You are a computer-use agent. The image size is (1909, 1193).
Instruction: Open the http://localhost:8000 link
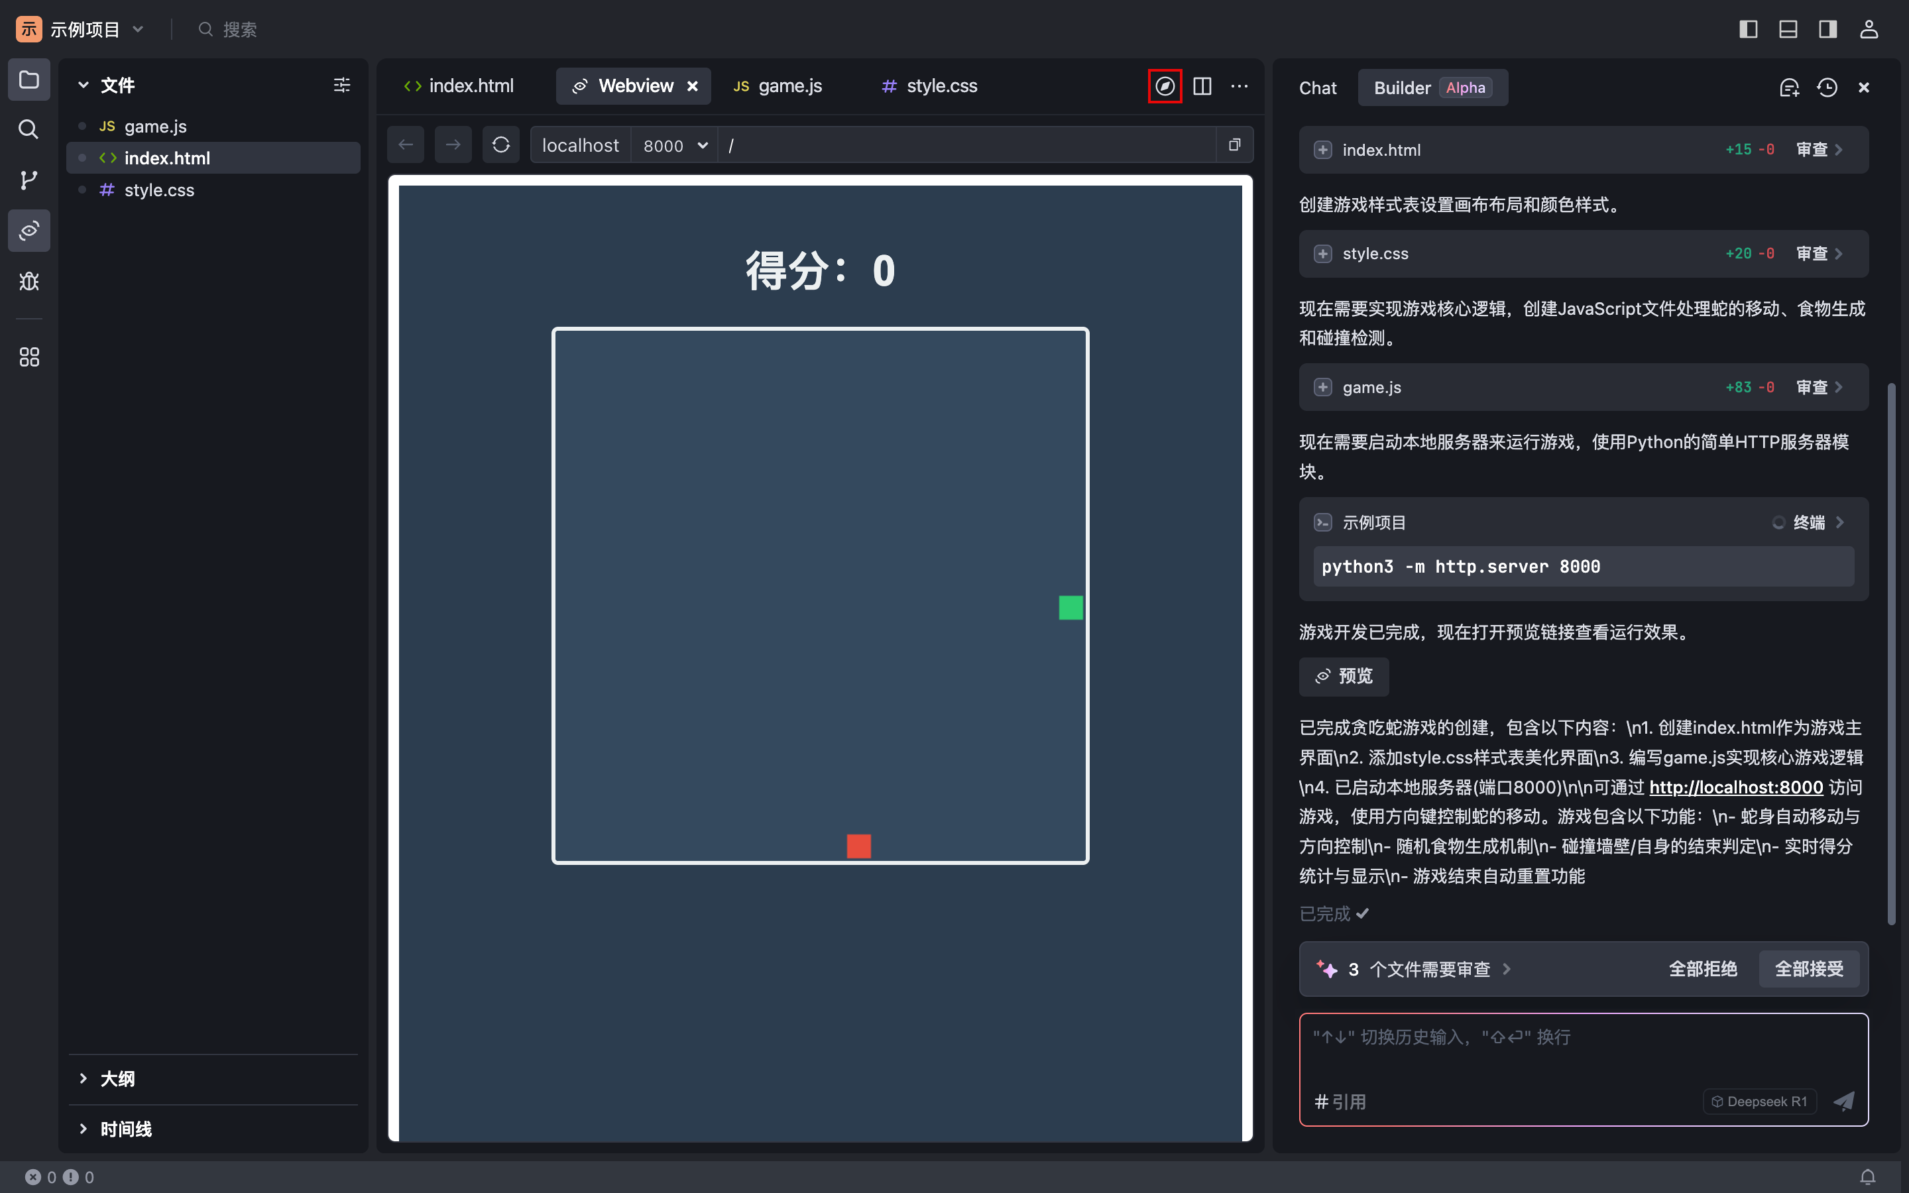coord(1736,787)
